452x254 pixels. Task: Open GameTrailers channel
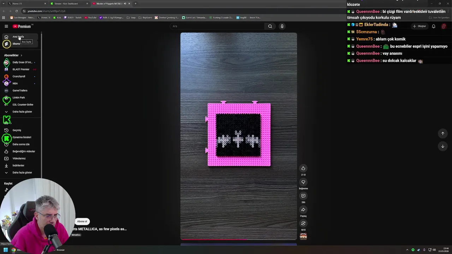tap(20, 91)
